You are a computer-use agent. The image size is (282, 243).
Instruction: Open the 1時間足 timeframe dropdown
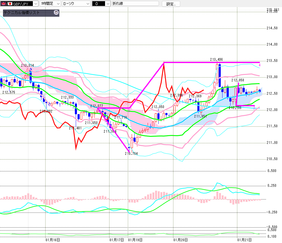pyautogui.click(x=58, y=4)
